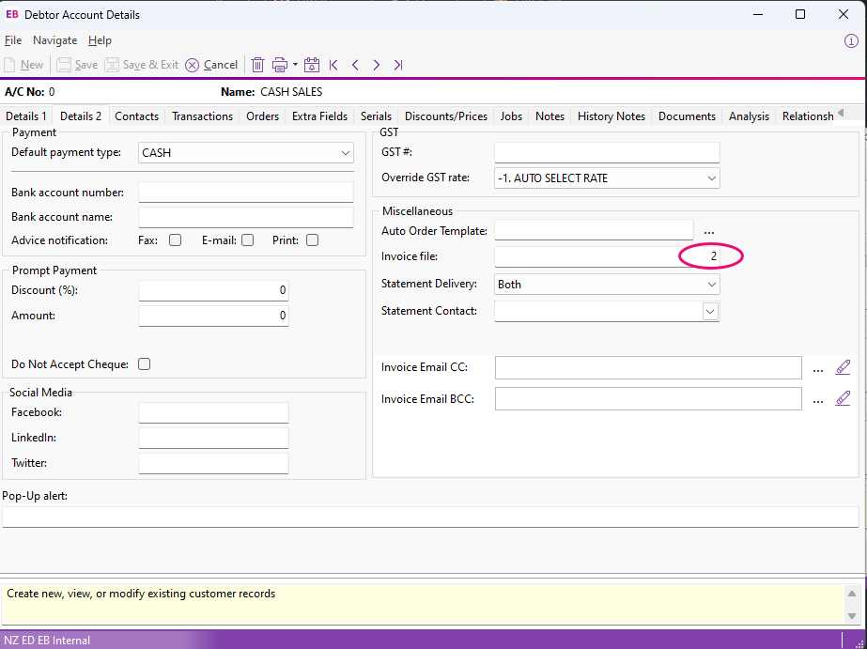Expand the Override GST rate dropdown
The height and width of the screenshot is (649, 867).
point(710,178)
